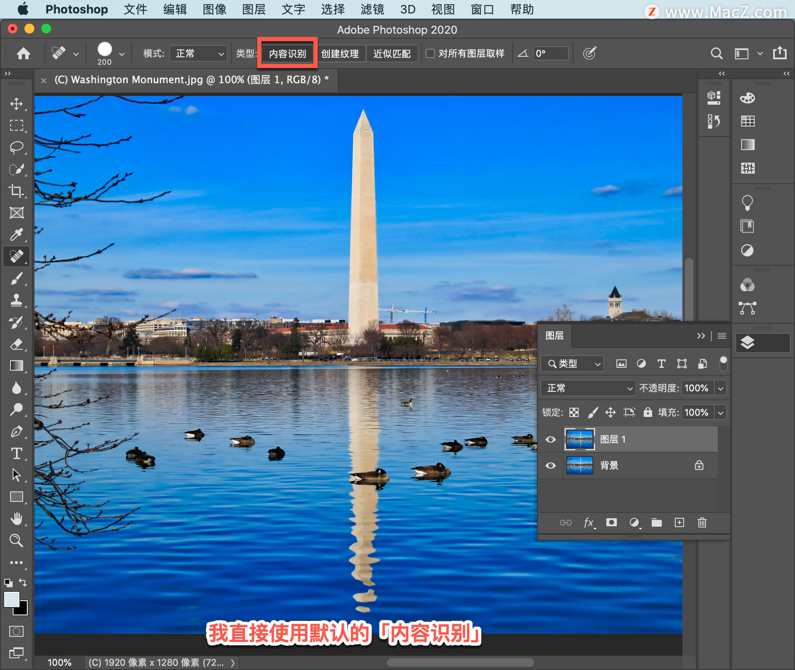The height and width of the screenshot is (670, 795).
Task: Choose 创建纹理 type button
Action: 340,53
